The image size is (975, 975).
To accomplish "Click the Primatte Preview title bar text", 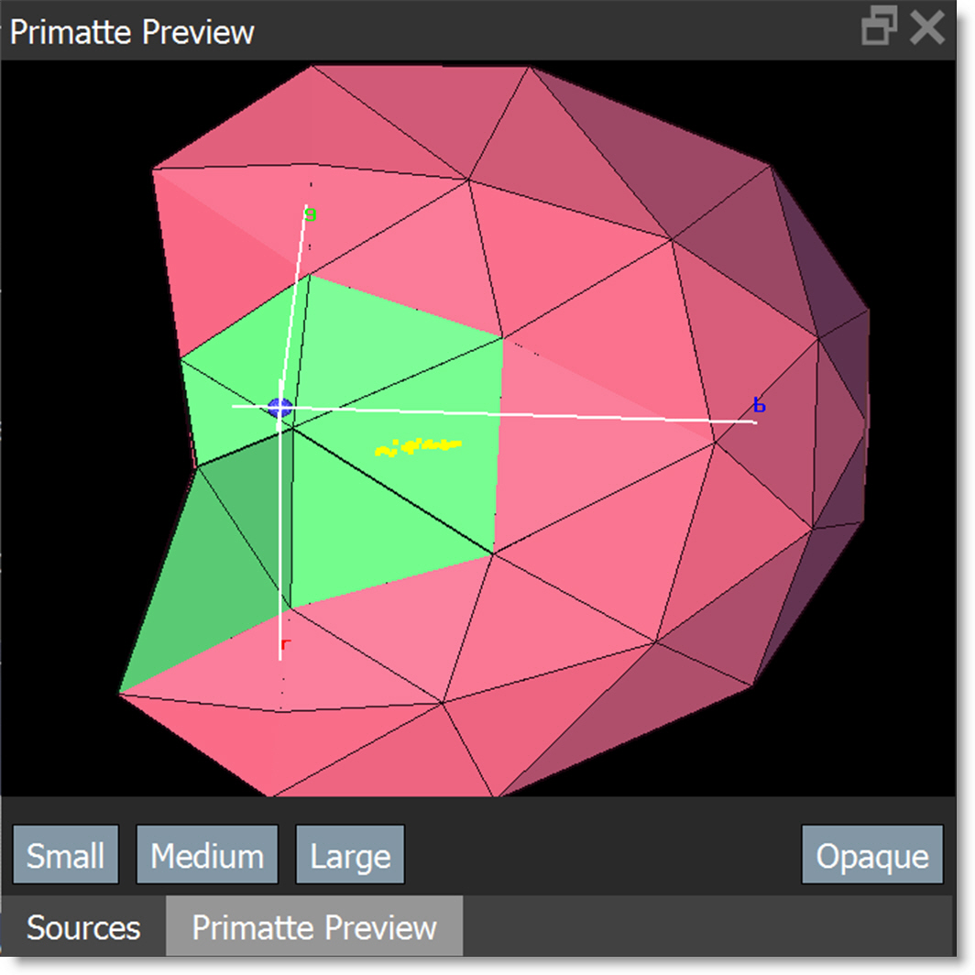I will point(132,32).
